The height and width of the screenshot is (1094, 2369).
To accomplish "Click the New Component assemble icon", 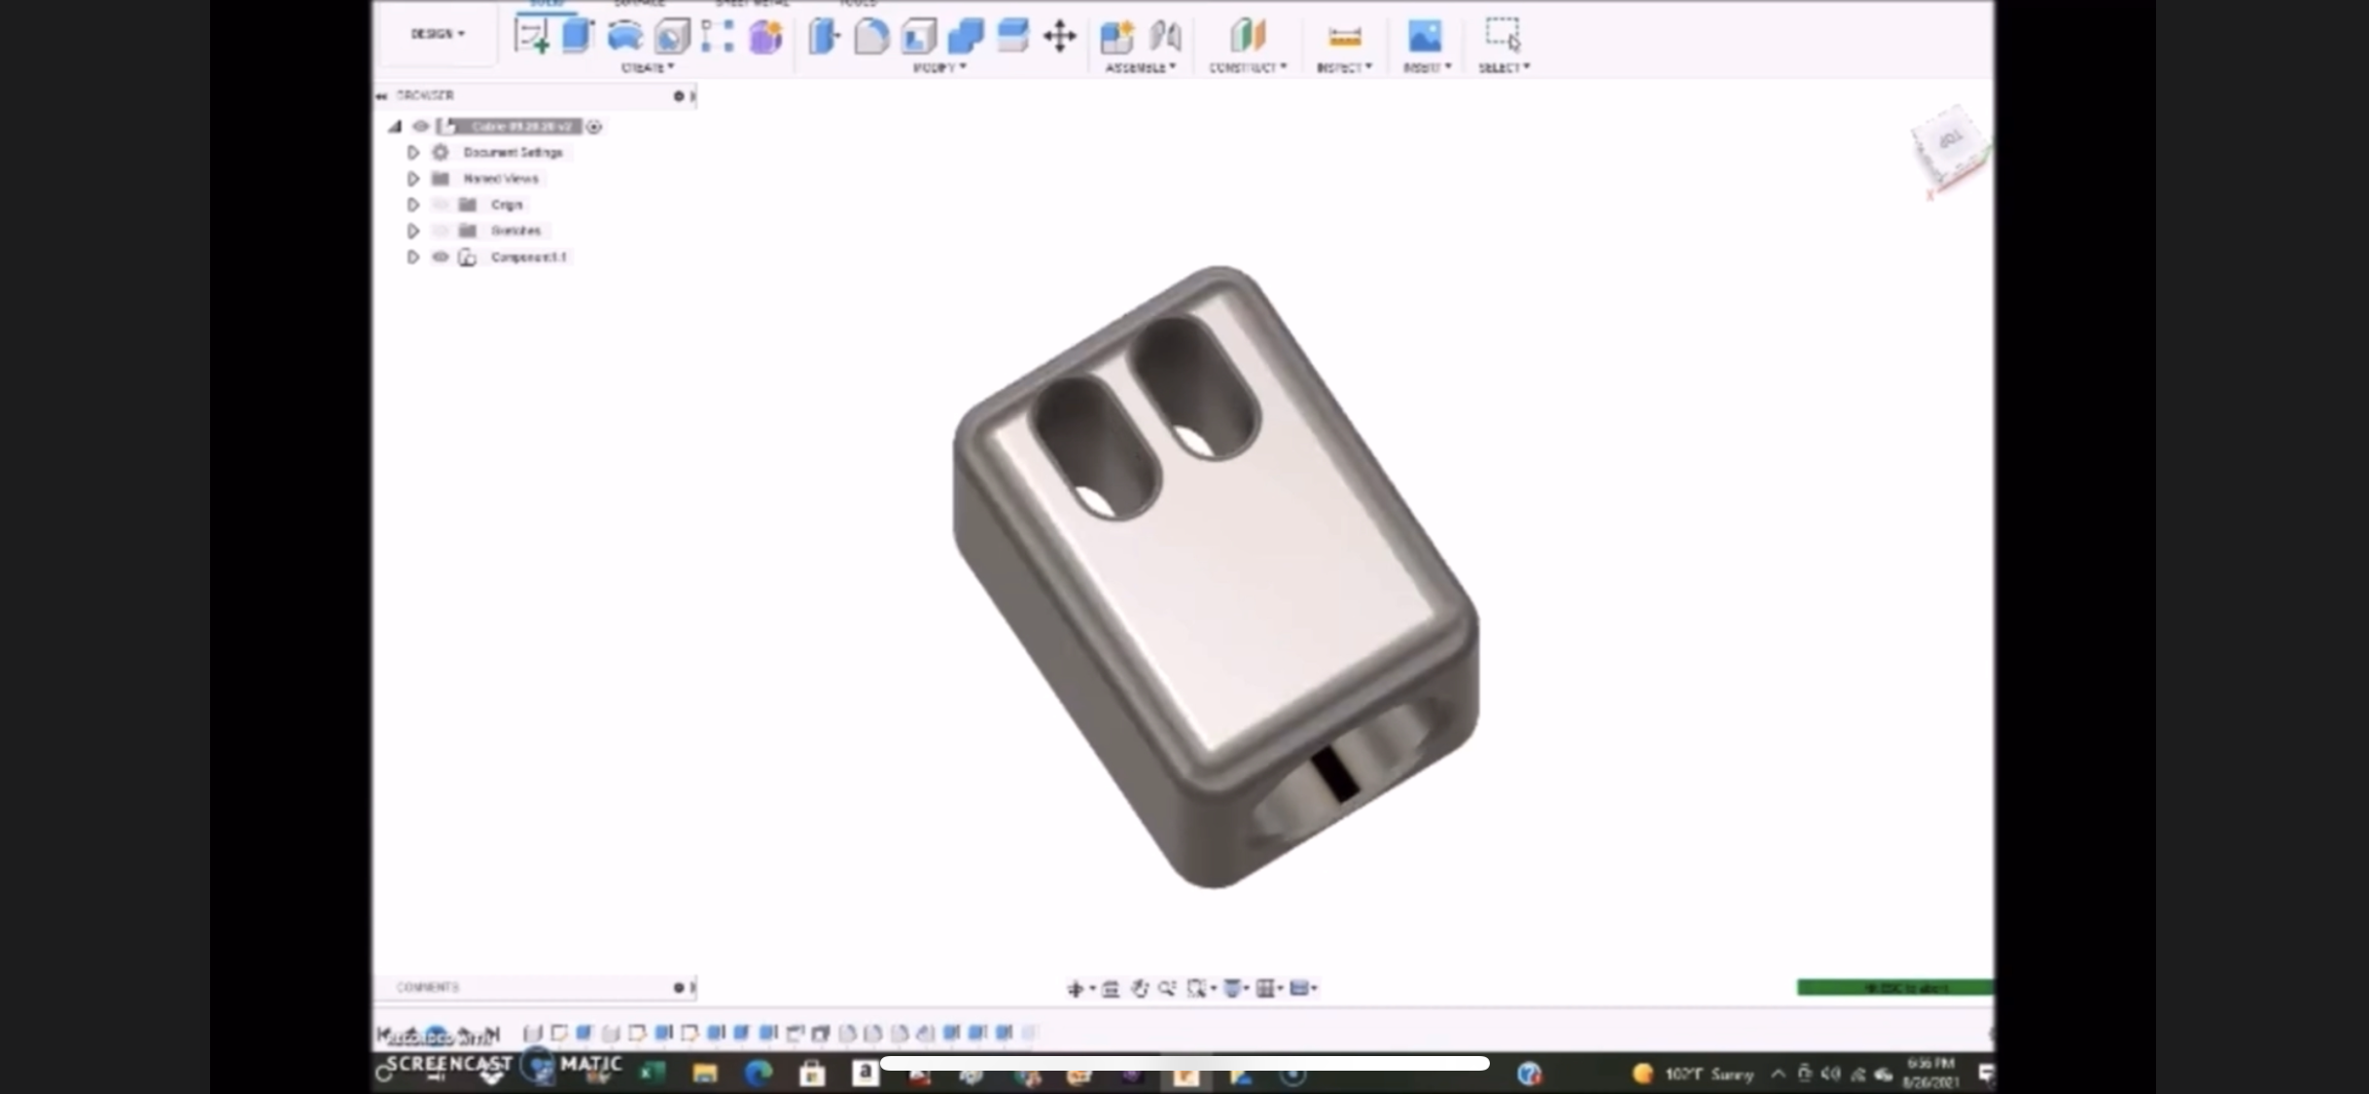I will 1116,37.
